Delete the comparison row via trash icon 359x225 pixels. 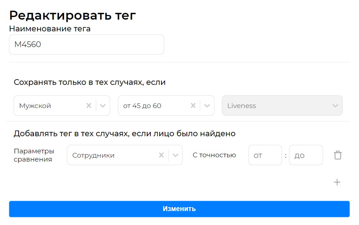point(337,155)
